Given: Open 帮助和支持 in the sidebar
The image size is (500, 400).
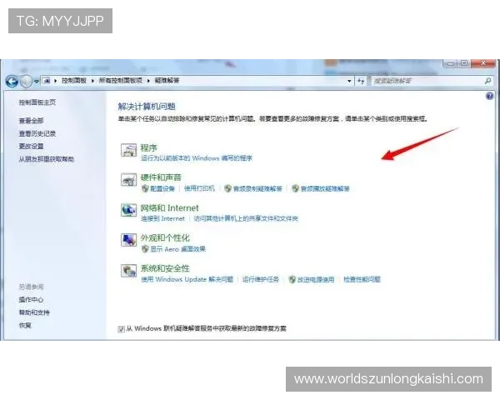Looking at the screenshot, I should point(34,312).
